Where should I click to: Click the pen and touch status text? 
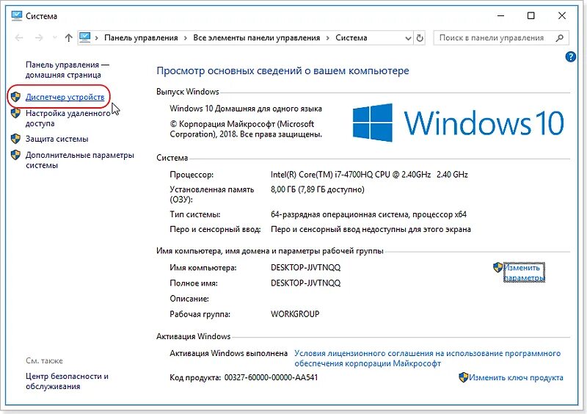click(371, 229)
